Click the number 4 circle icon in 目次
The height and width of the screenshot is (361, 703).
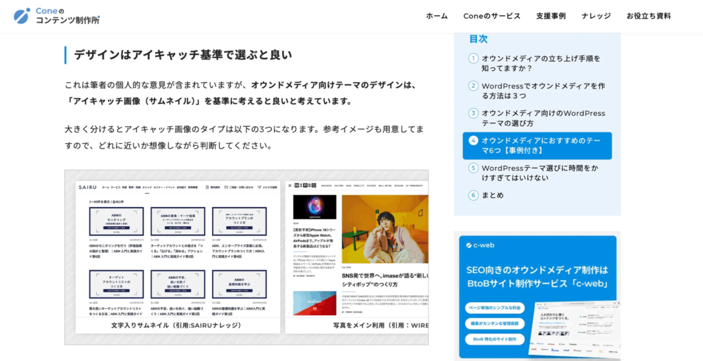click(474, 140)
